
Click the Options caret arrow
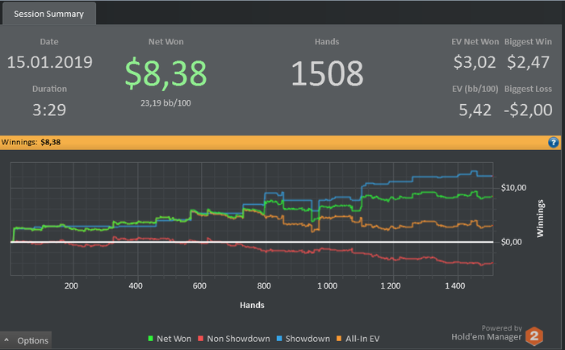pos(6,340)
